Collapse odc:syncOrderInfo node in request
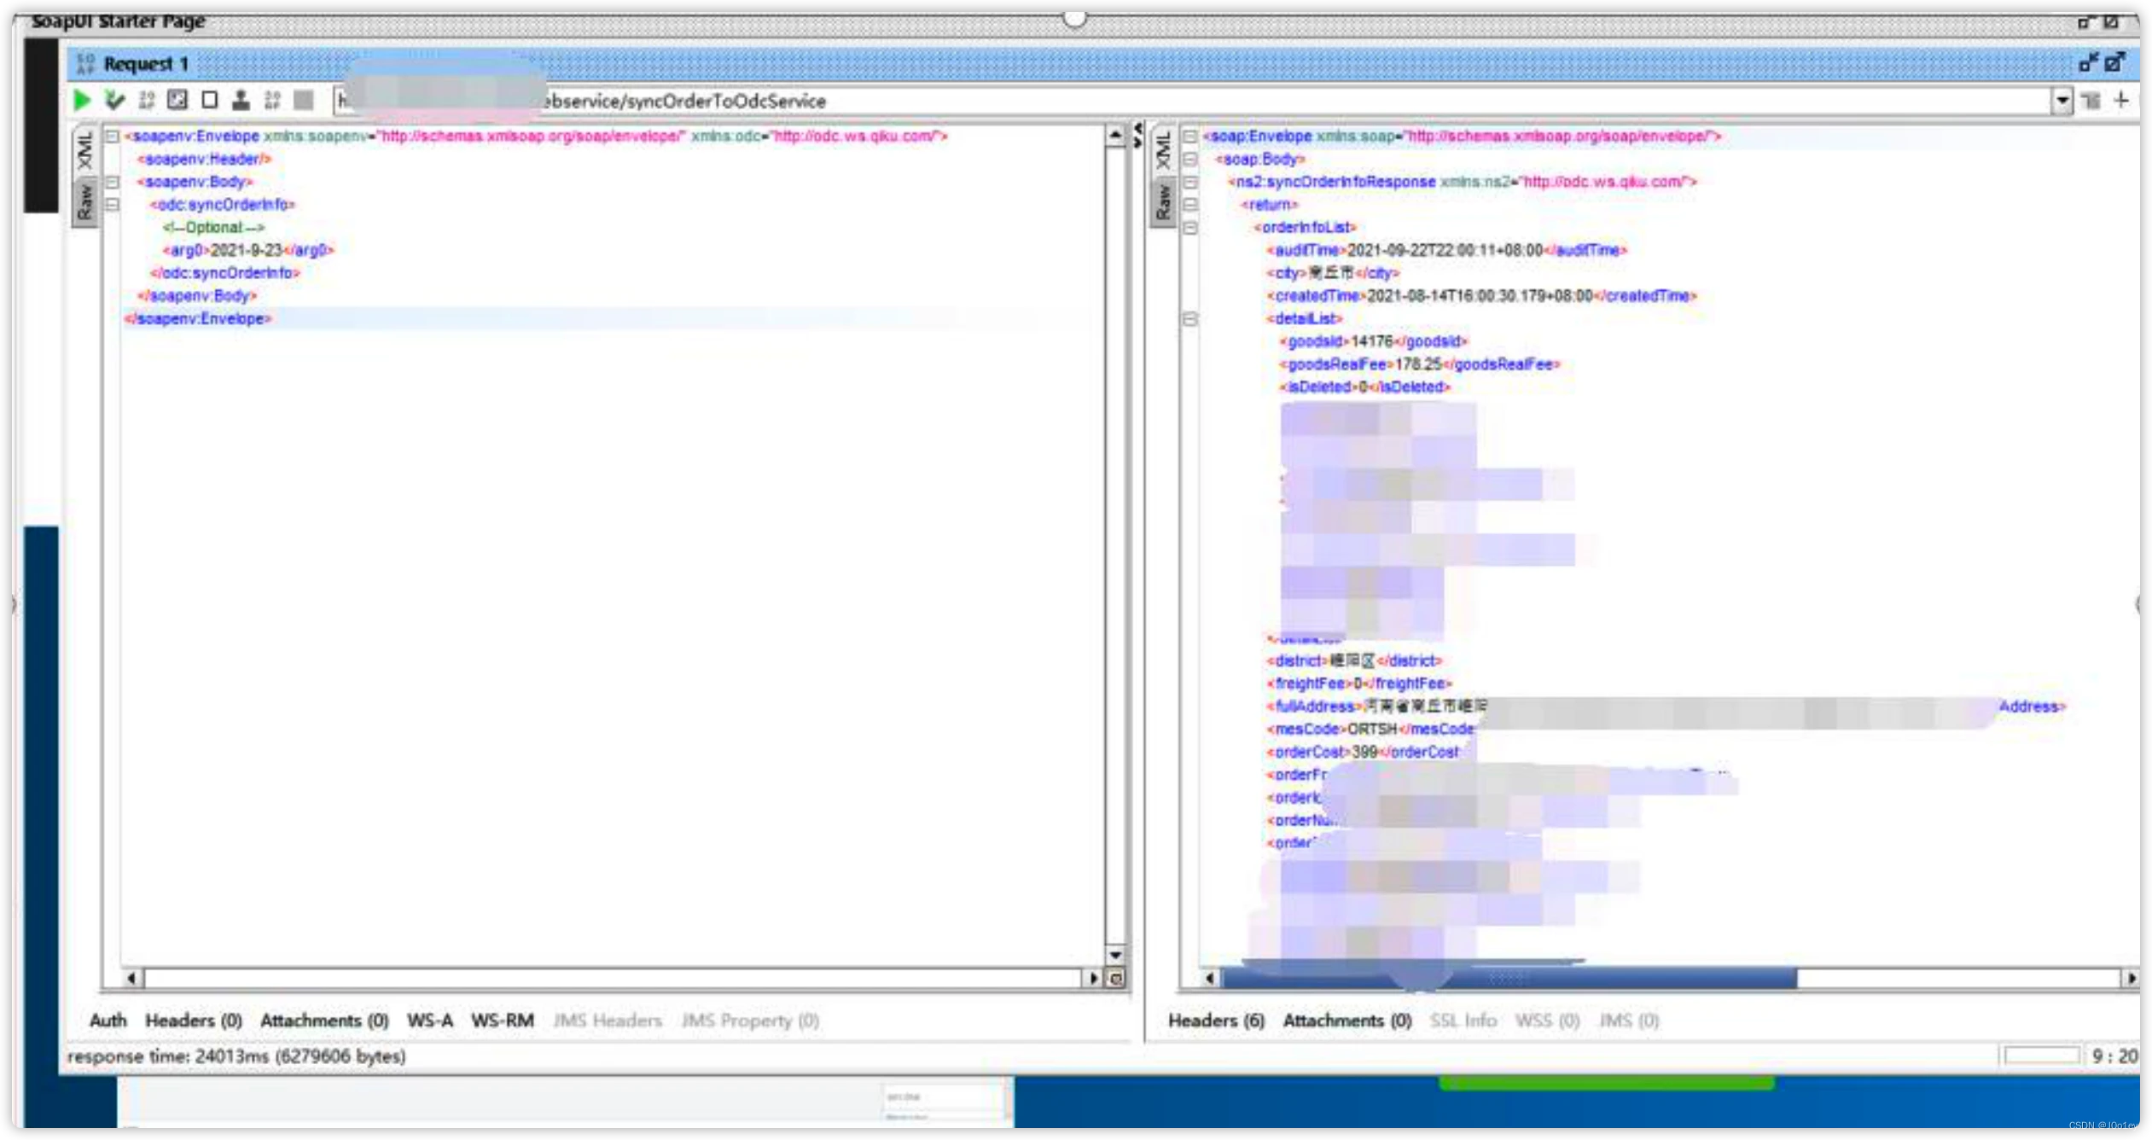This screenshot has height=1140, width=2152. pos(112,205)
